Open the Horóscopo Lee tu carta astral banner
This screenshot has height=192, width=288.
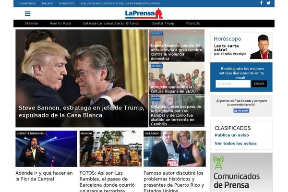click(241, 46)
